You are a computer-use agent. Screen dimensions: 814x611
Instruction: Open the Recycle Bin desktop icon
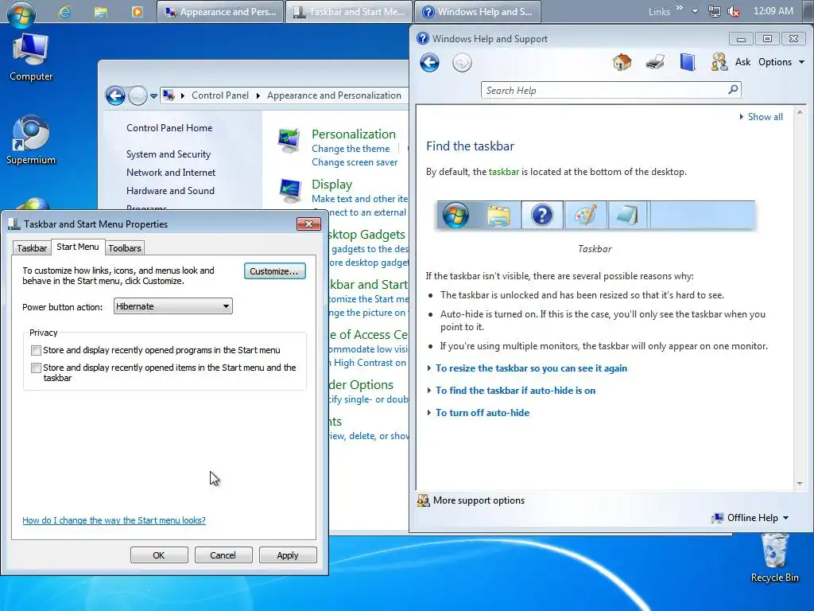(x=774, y=558)
